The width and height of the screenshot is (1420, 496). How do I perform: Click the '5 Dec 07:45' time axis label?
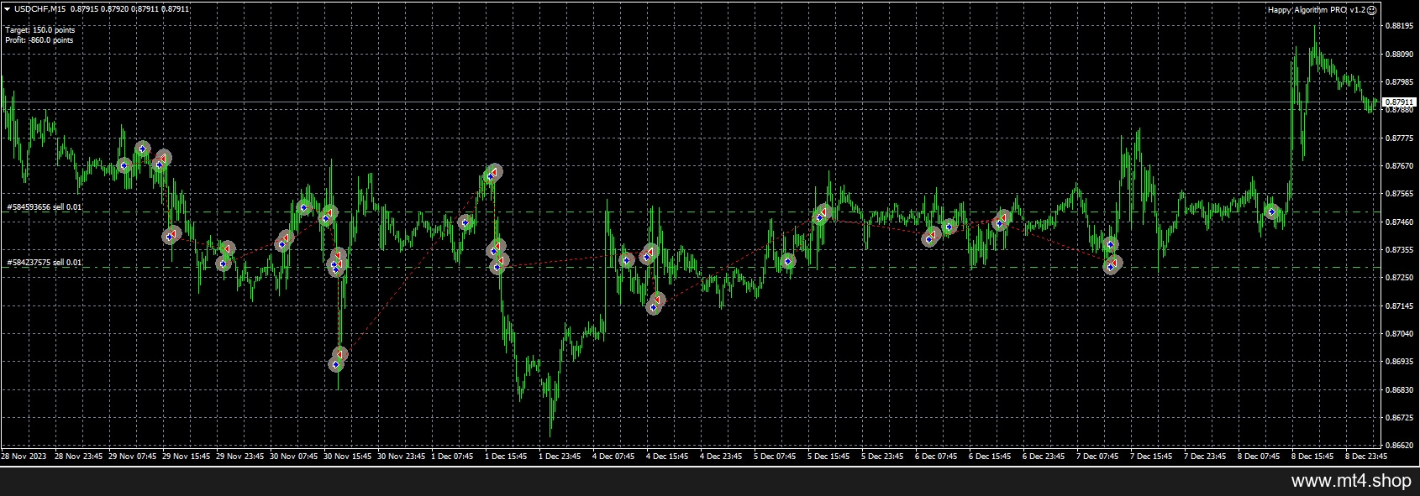tap(775, 457)
